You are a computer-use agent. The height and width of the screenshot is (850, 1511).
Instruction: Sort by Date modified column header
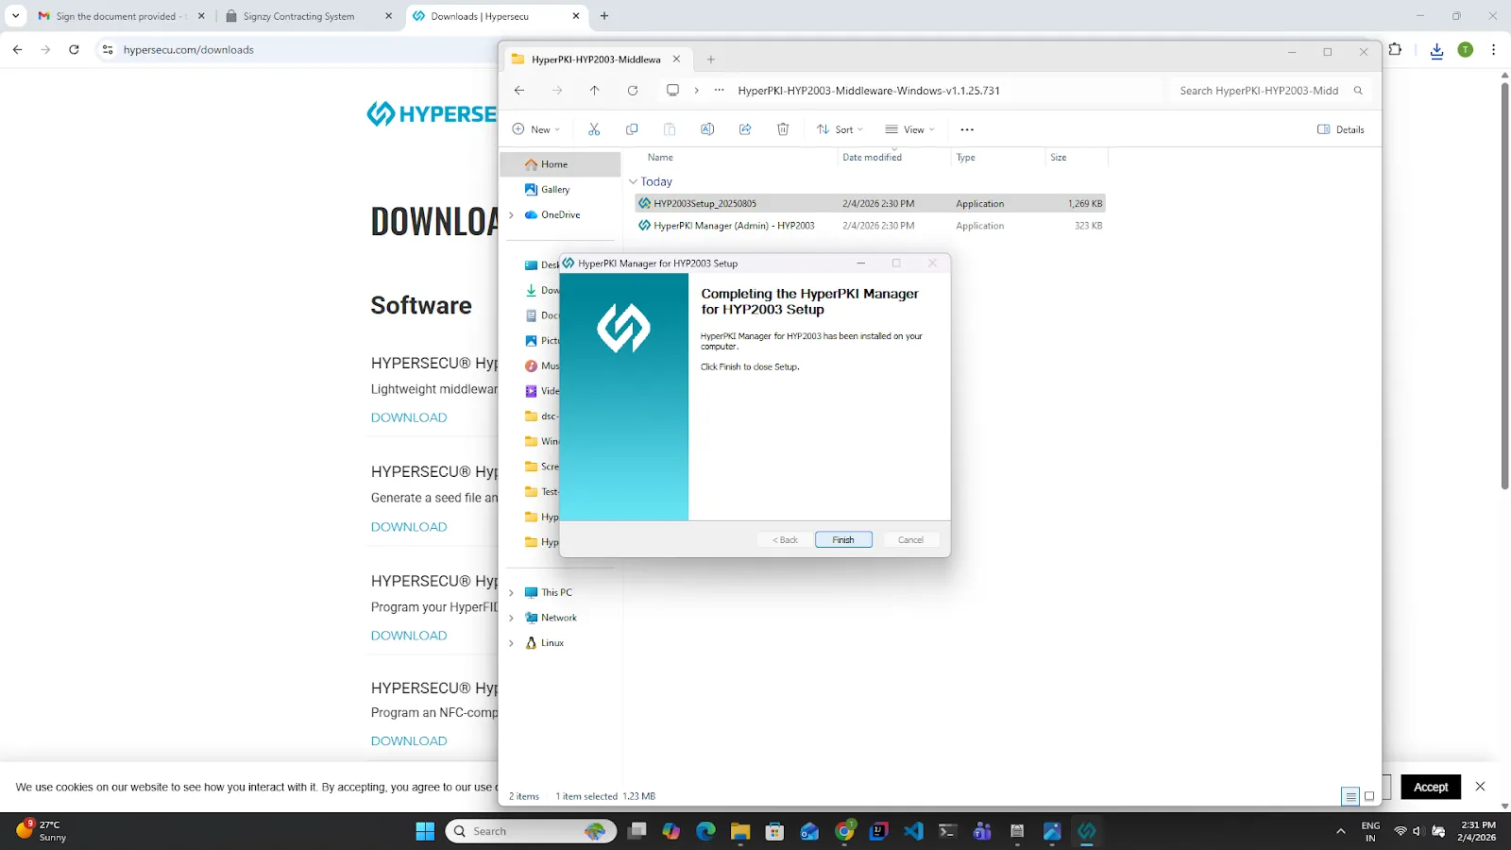(x=872, y=158)
